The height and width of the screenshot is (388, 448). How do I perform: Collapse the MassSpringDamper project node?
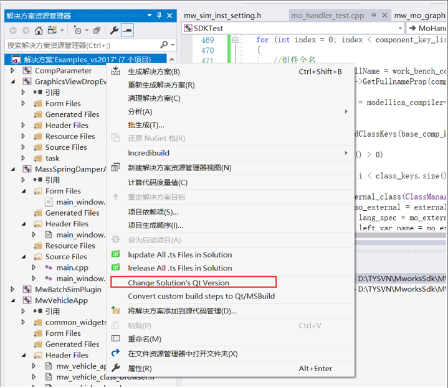tap(13, 169)
